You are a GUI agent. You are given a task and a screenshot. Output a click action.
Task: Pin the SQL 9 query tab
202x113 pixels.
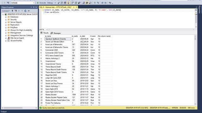(x=74, y=7)
